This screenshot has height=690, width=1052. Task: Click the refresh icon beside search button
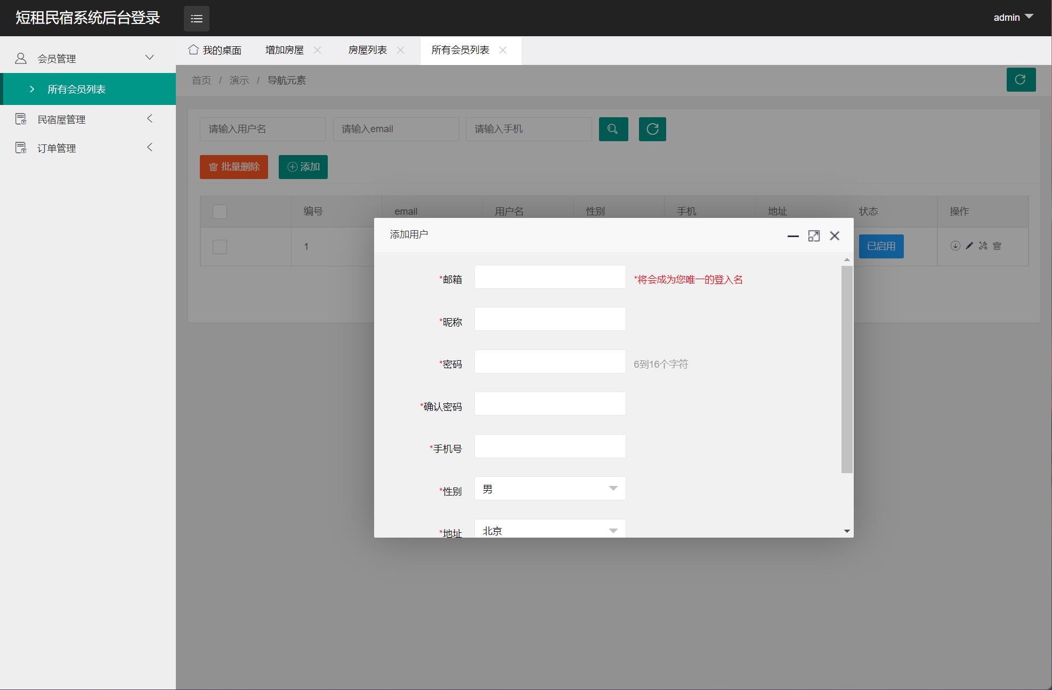652,129
